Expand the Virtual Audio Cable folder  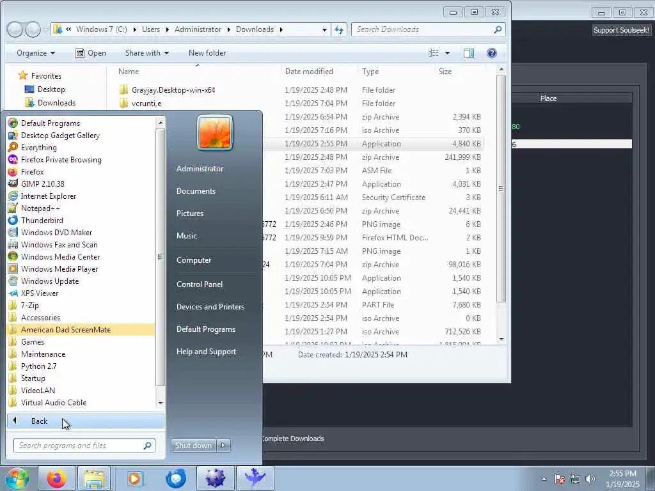click(54, 403)
